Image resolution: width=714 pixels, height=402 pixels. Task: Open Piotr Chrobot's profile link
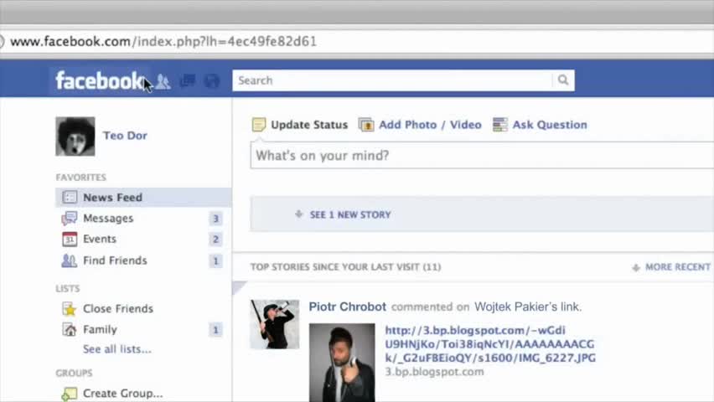[347, 307]
